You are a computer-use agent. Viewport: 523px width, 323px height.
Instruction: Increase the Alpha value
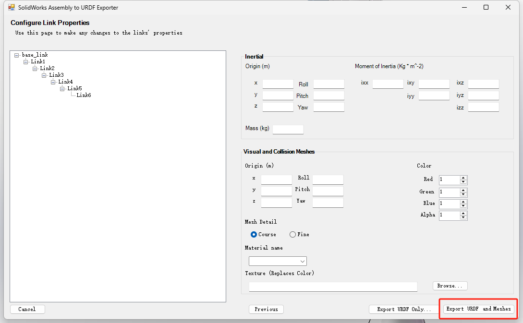tap(463, 214)
